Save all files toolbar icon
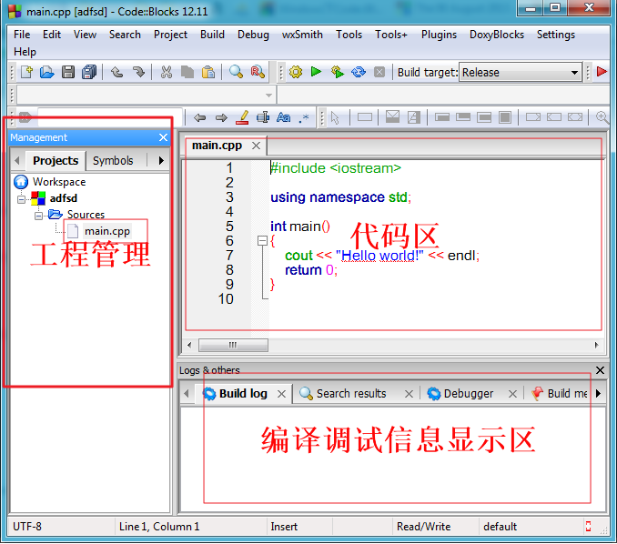Image resolution: width=617 pixels, height=544 pixels. 89,73
